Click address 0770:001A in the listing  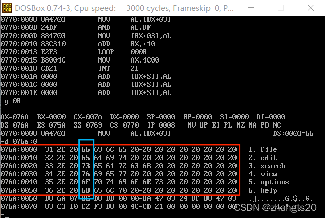(x=18, y=76)
